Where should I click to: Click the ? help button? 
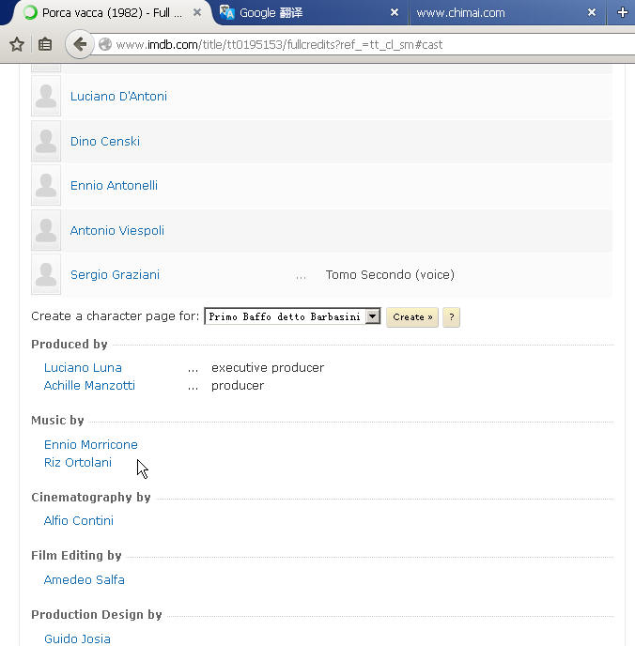(451, 317)
